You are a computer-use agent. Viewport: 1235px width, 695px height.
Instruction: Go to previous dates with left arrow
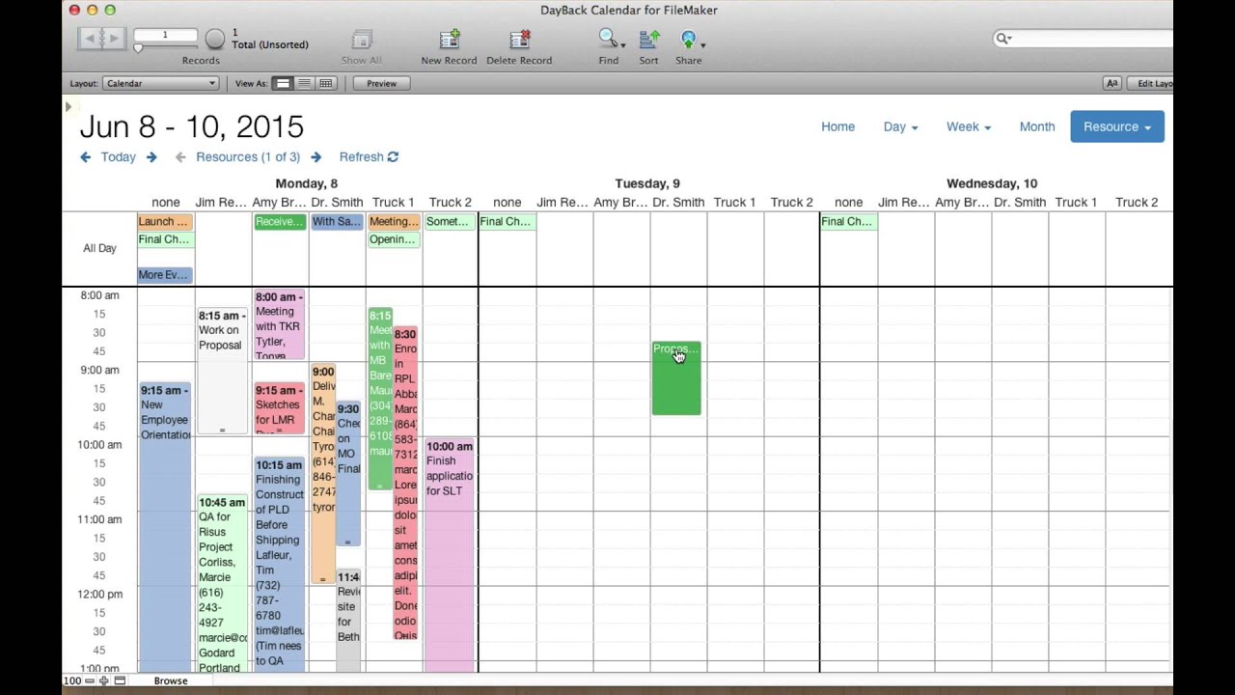click(x=85, y=157)
